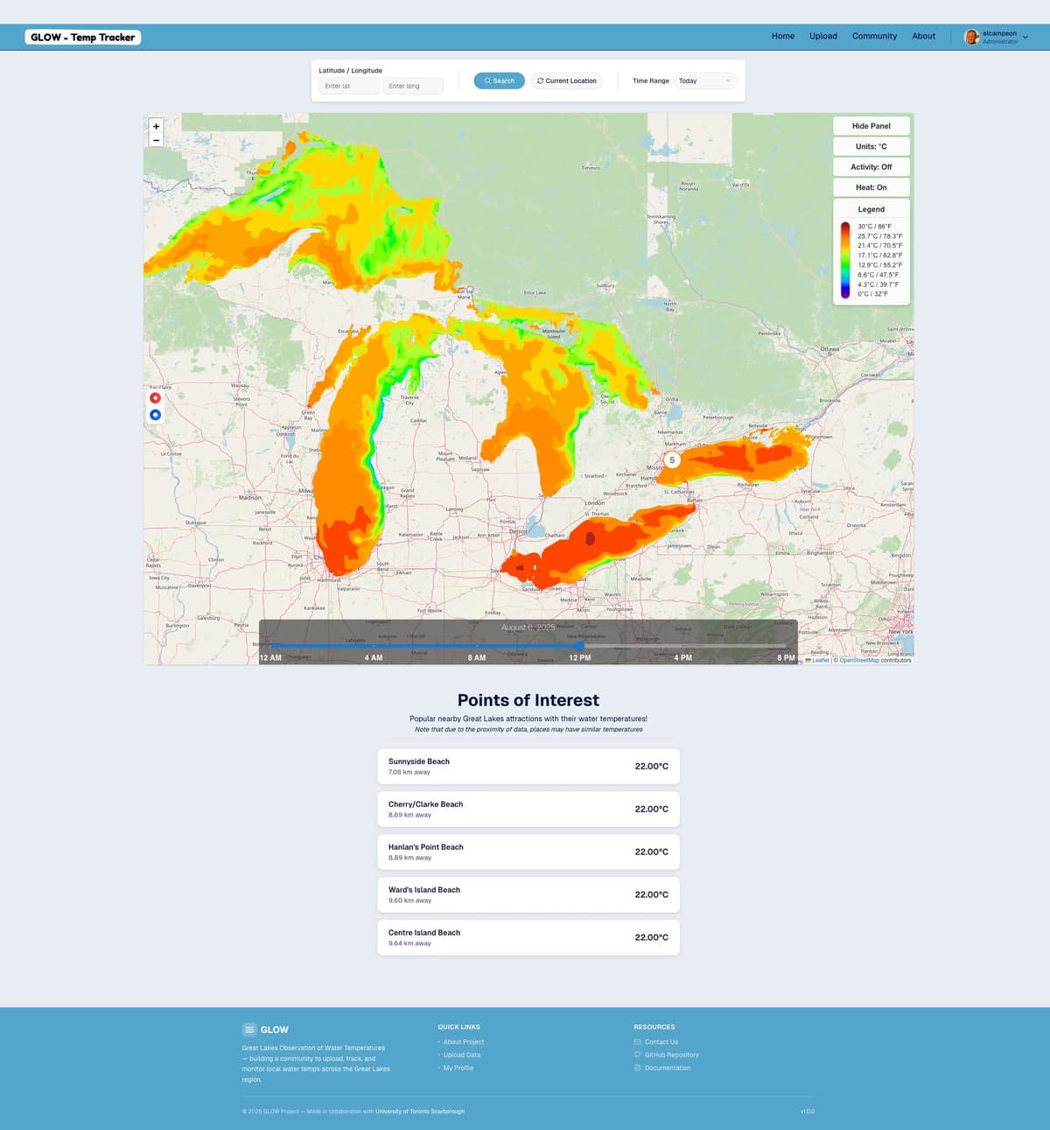Open About Project footer link
1050x1130 pixels.
pyautogui.click(x=464, y=1042)
